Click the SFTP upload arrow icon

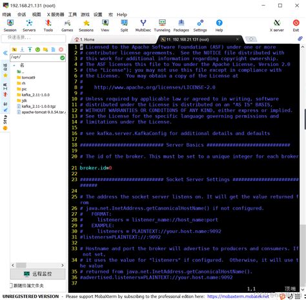[30, 49]
